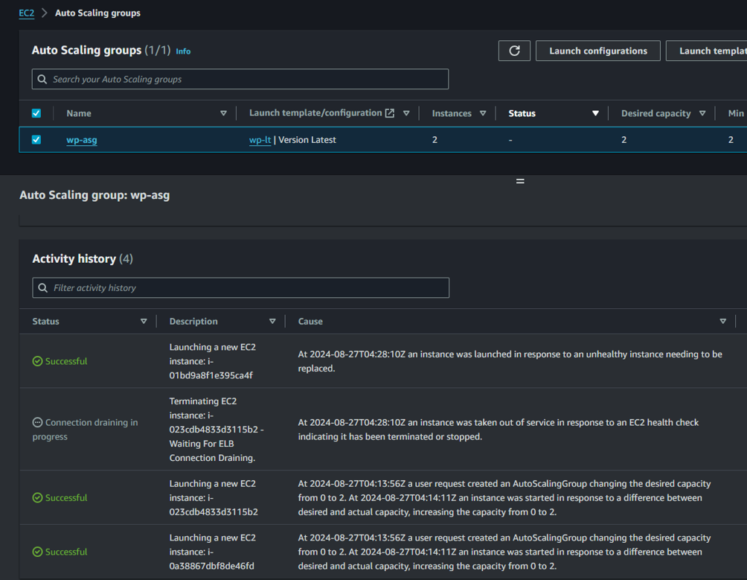Click the Successful icon on the last activity row

[x=36, y=552]
